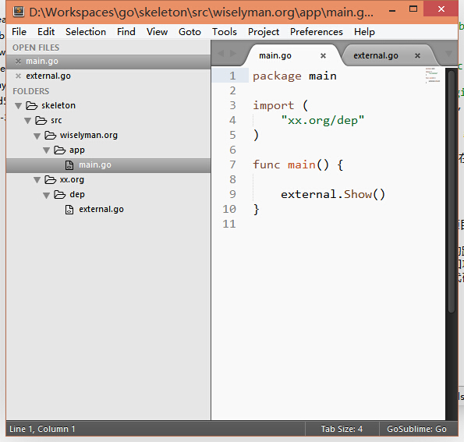Viewport: 464px width, 442px height.
Task: Click Line 1, Column 1 status text
Action: click(x=42, y=429)
